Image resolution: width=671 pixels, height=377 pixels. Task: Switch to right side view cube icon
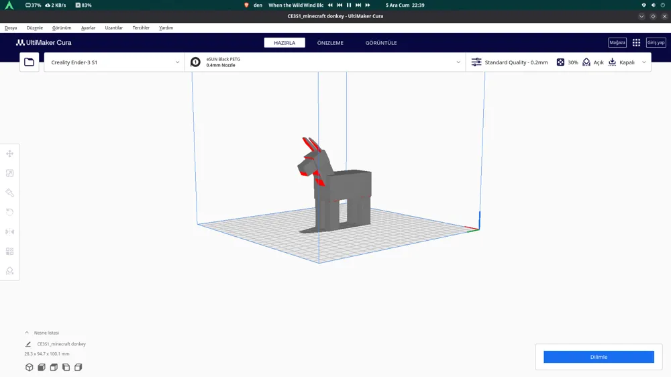click(x=79, y=367)
